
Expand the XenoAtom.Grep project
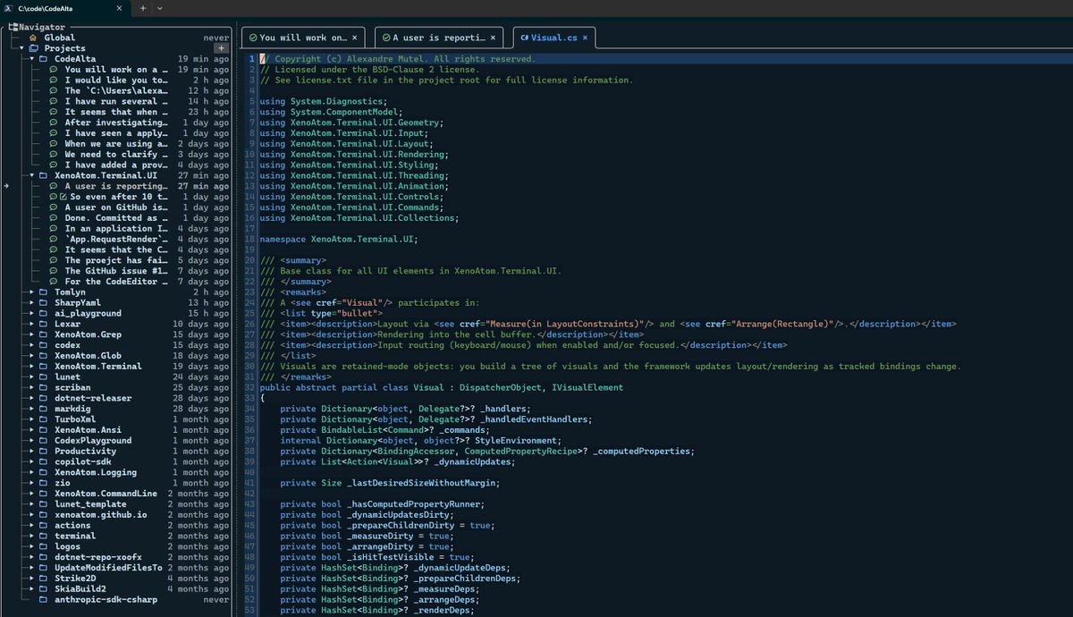(32, 334)
